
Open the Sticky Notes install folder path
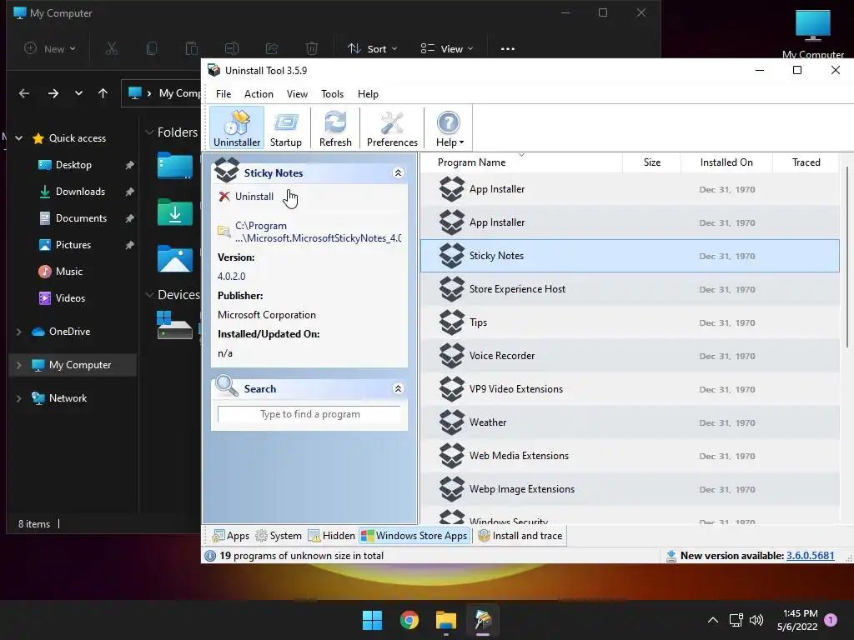click(318, 232)
